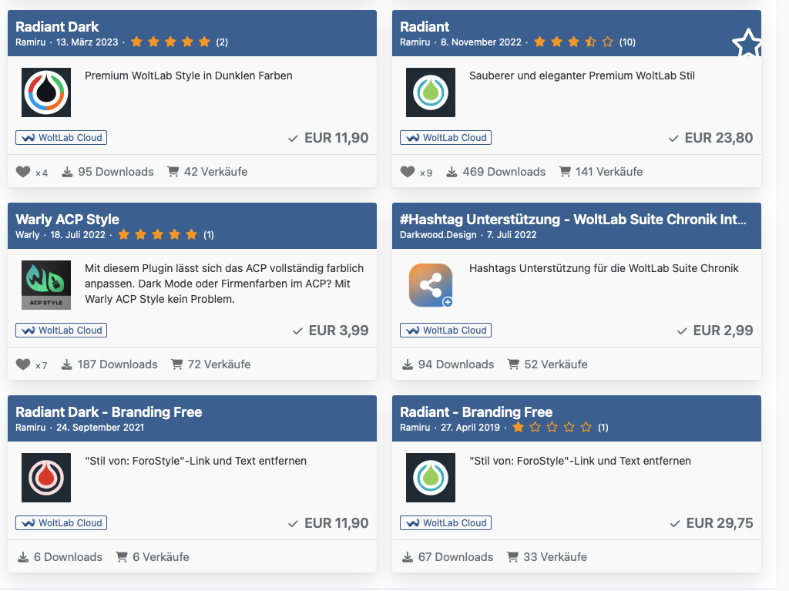Click the heart icon on Warly ACP Style
Screen dimensions: 789x591
[x=23, y=364]
